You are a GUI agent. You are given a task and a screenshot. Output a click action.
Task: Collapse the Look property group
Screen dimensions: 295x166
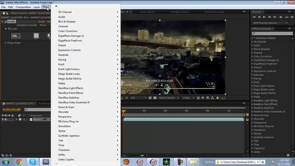[6, 29]
